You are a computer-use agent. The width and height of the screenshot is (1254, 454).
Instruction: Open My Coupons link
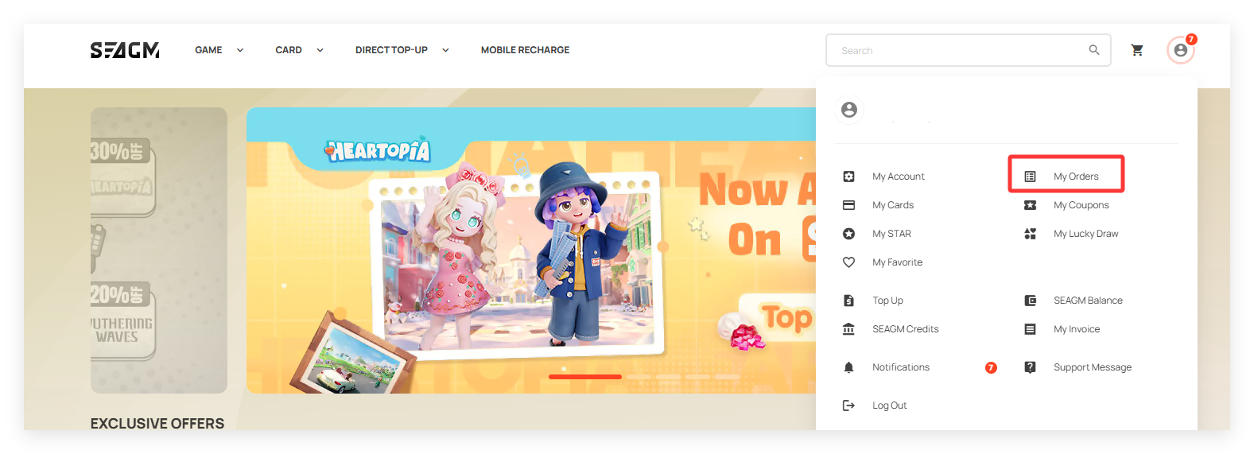(1081, 205)
